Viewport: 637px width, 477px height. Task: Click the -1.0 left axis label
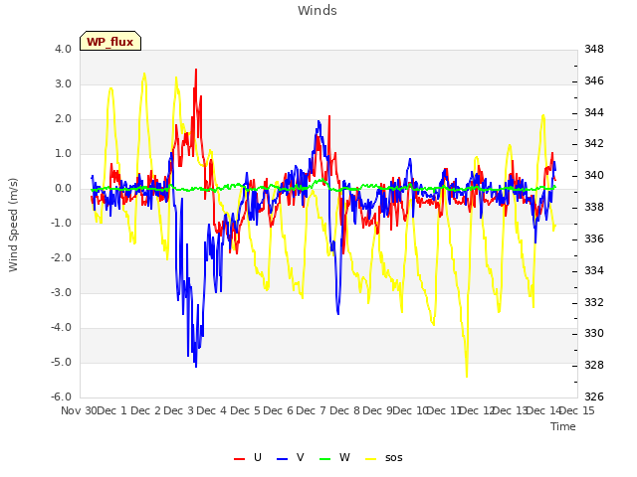pos(61,223)
